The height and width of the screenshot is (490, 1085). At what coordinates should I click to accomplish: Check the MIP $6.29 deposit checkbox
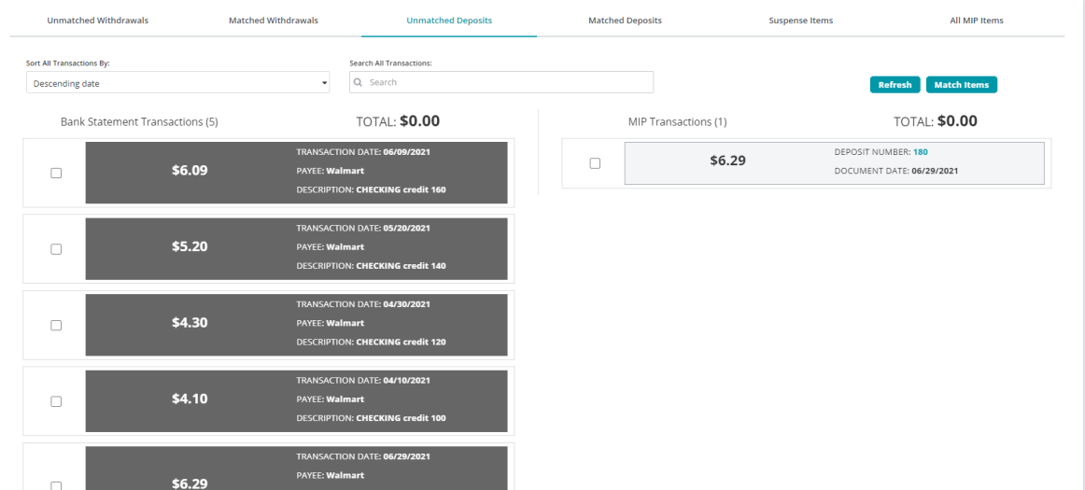594,163
